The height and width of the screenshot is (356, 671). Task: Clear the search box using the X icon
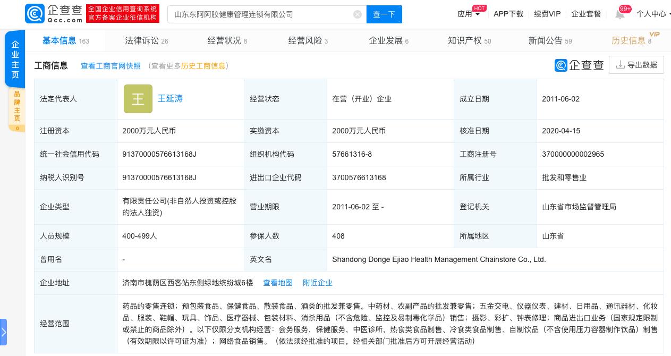coord(358,14)
